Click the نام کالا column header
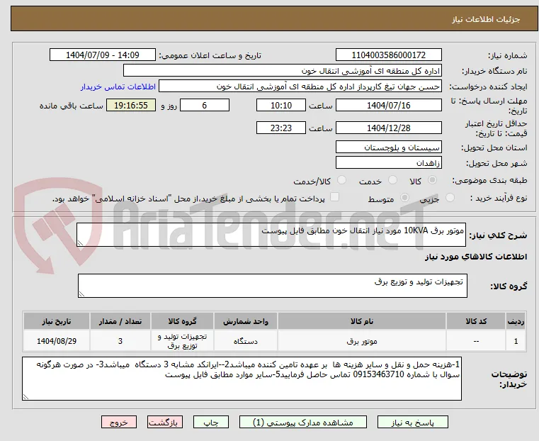539x441 pixels. [362, 321]
